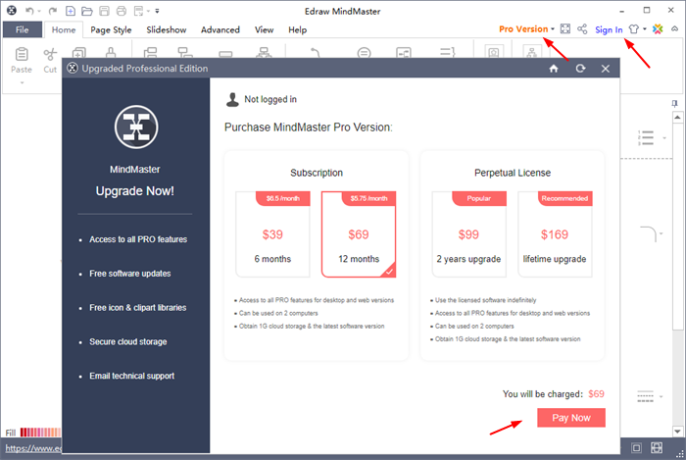This screenshot has height=460, width=686.
Task: Click the Not logged in text
Action: [x=270, y=99]
